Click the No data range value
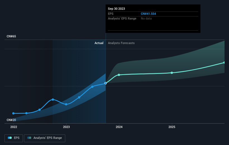The height and width of the screenshot is (145, 229). [146, 19]
